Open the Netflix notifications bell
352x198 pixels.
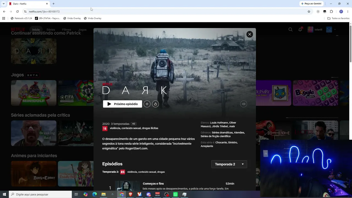coord(300,29)
